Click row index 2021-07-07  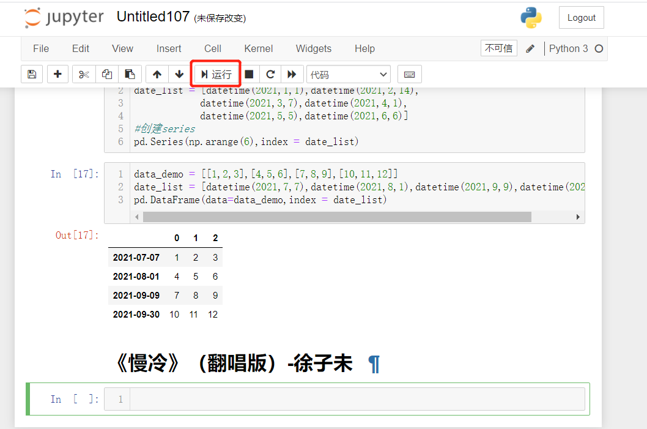136,258
